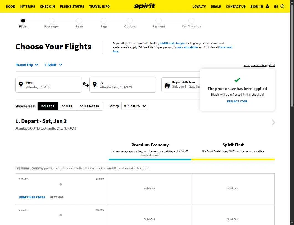294x225 pixels.
Task: Click the Flight step in the booking progress bar
Action: tap(23, 21)
